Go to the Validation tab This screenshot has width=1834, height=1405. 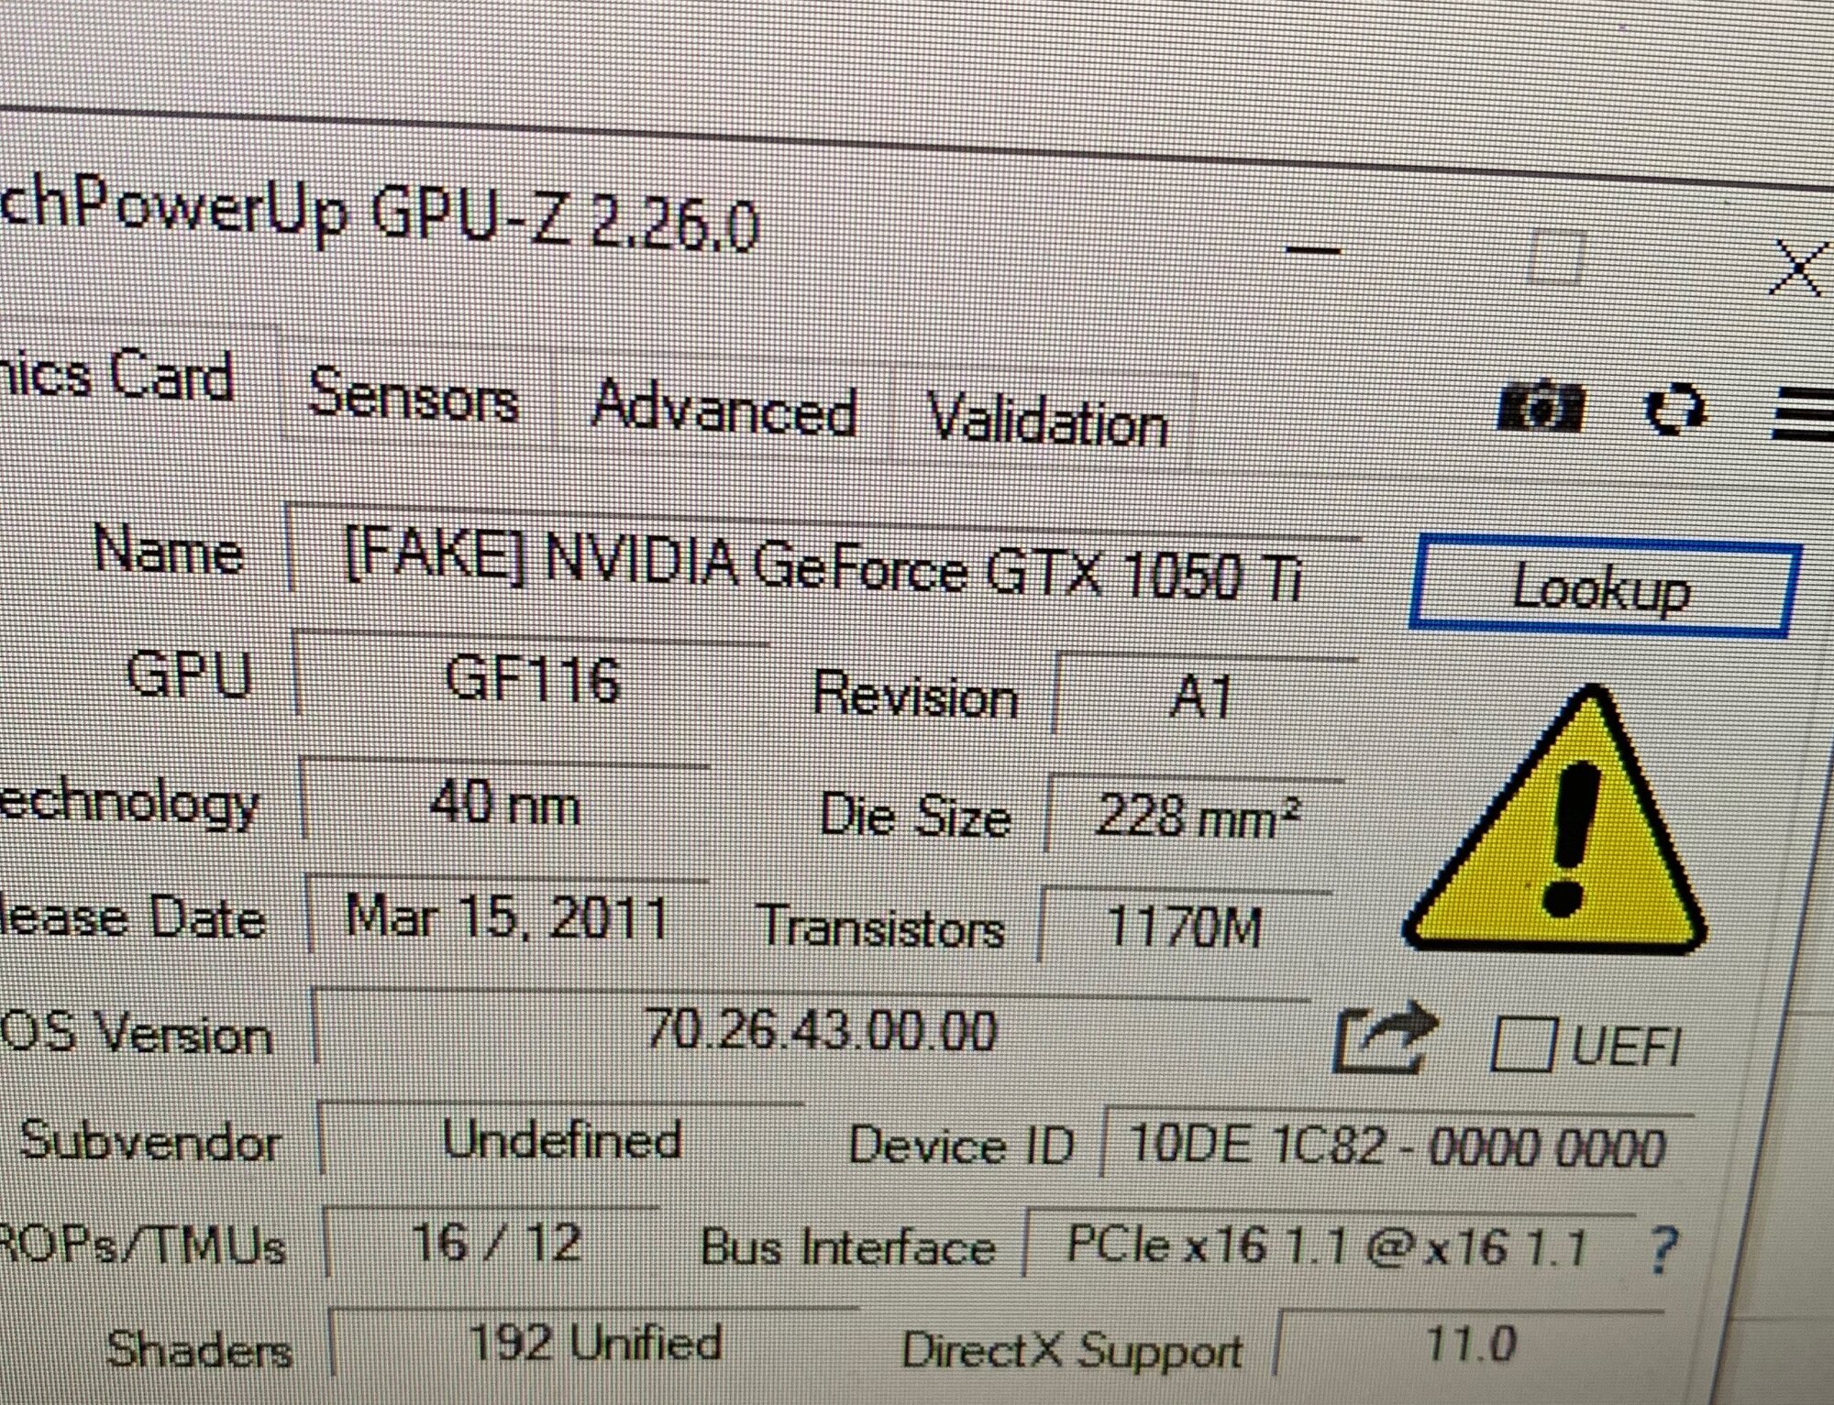pos(1046,422)
